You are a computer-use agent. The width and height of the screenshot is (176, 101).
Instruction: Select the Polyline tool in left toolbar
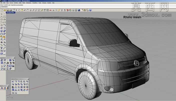coord(1,17)
